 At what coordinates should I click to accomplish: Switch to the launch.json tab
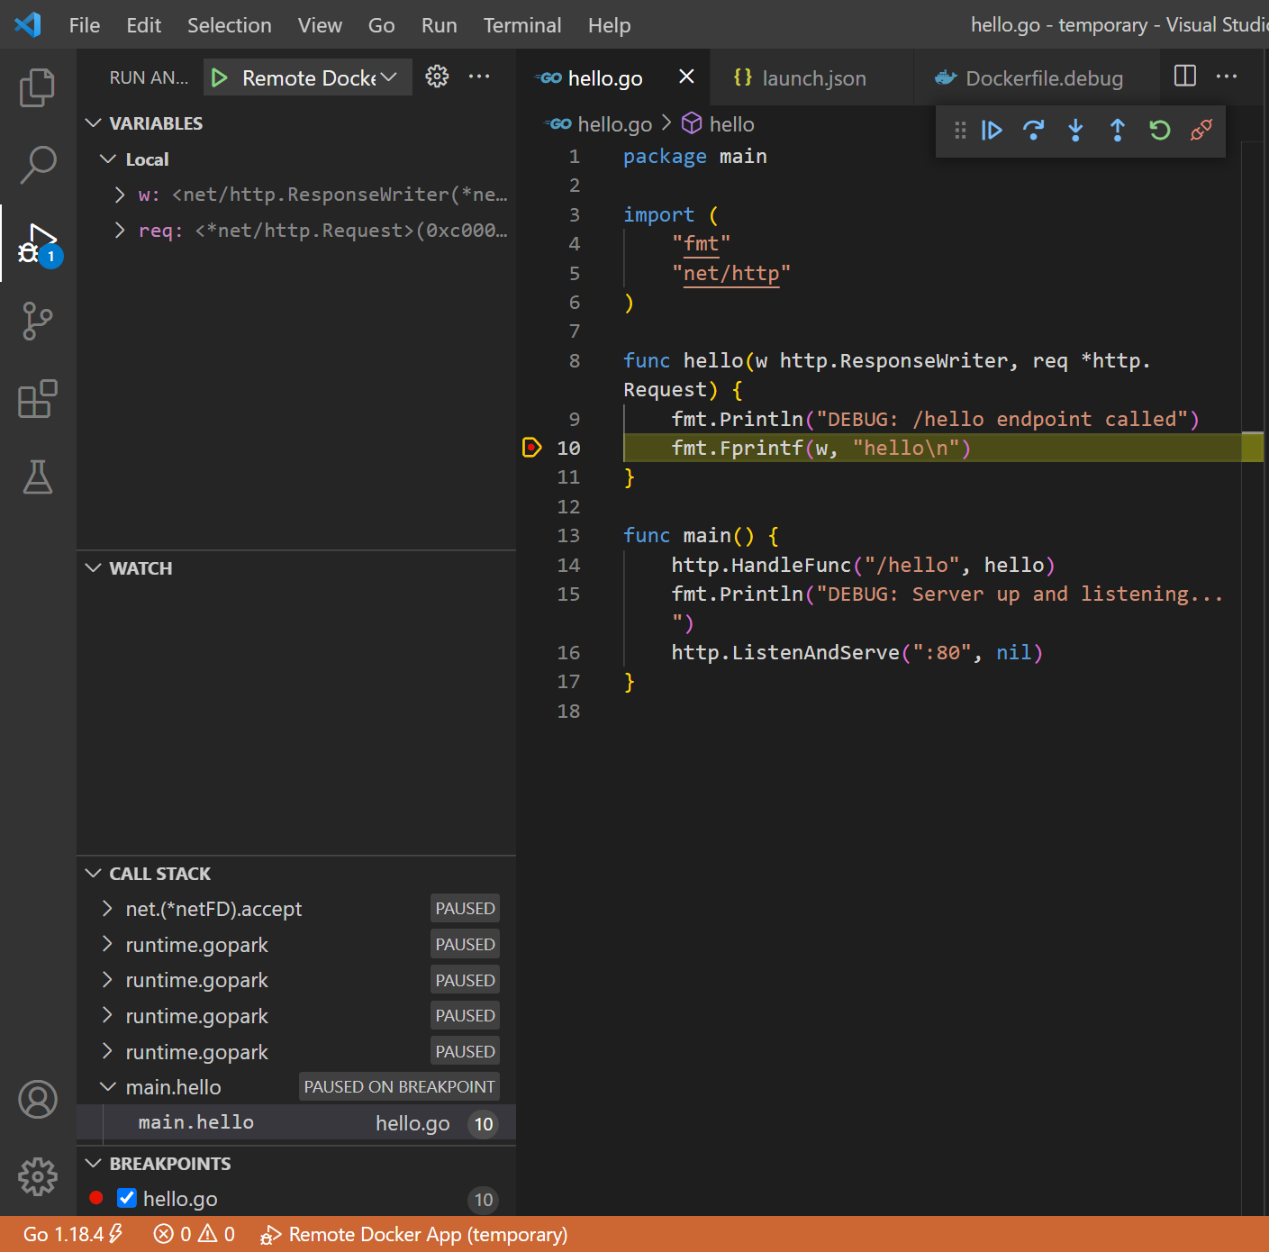811,78
